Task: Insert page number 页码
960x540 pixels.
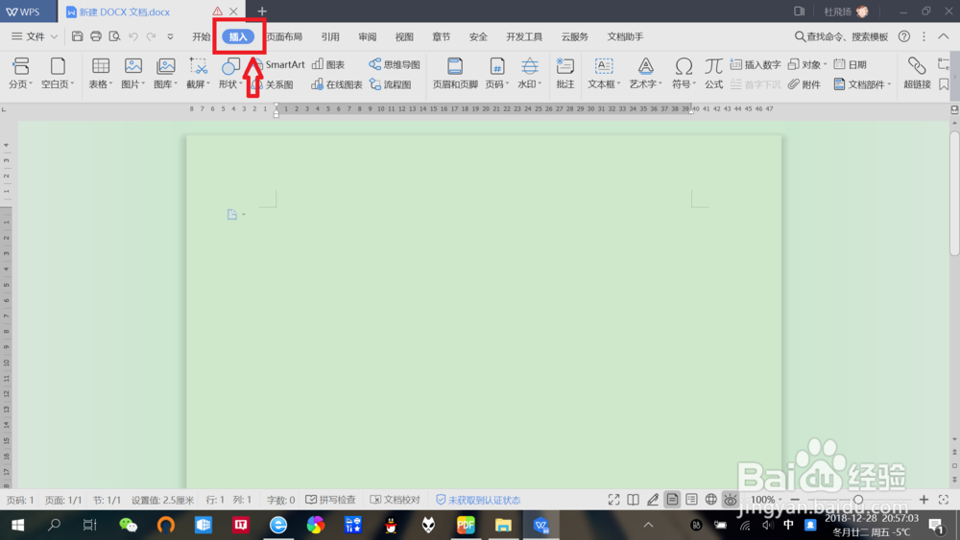Action: (496, 73)
